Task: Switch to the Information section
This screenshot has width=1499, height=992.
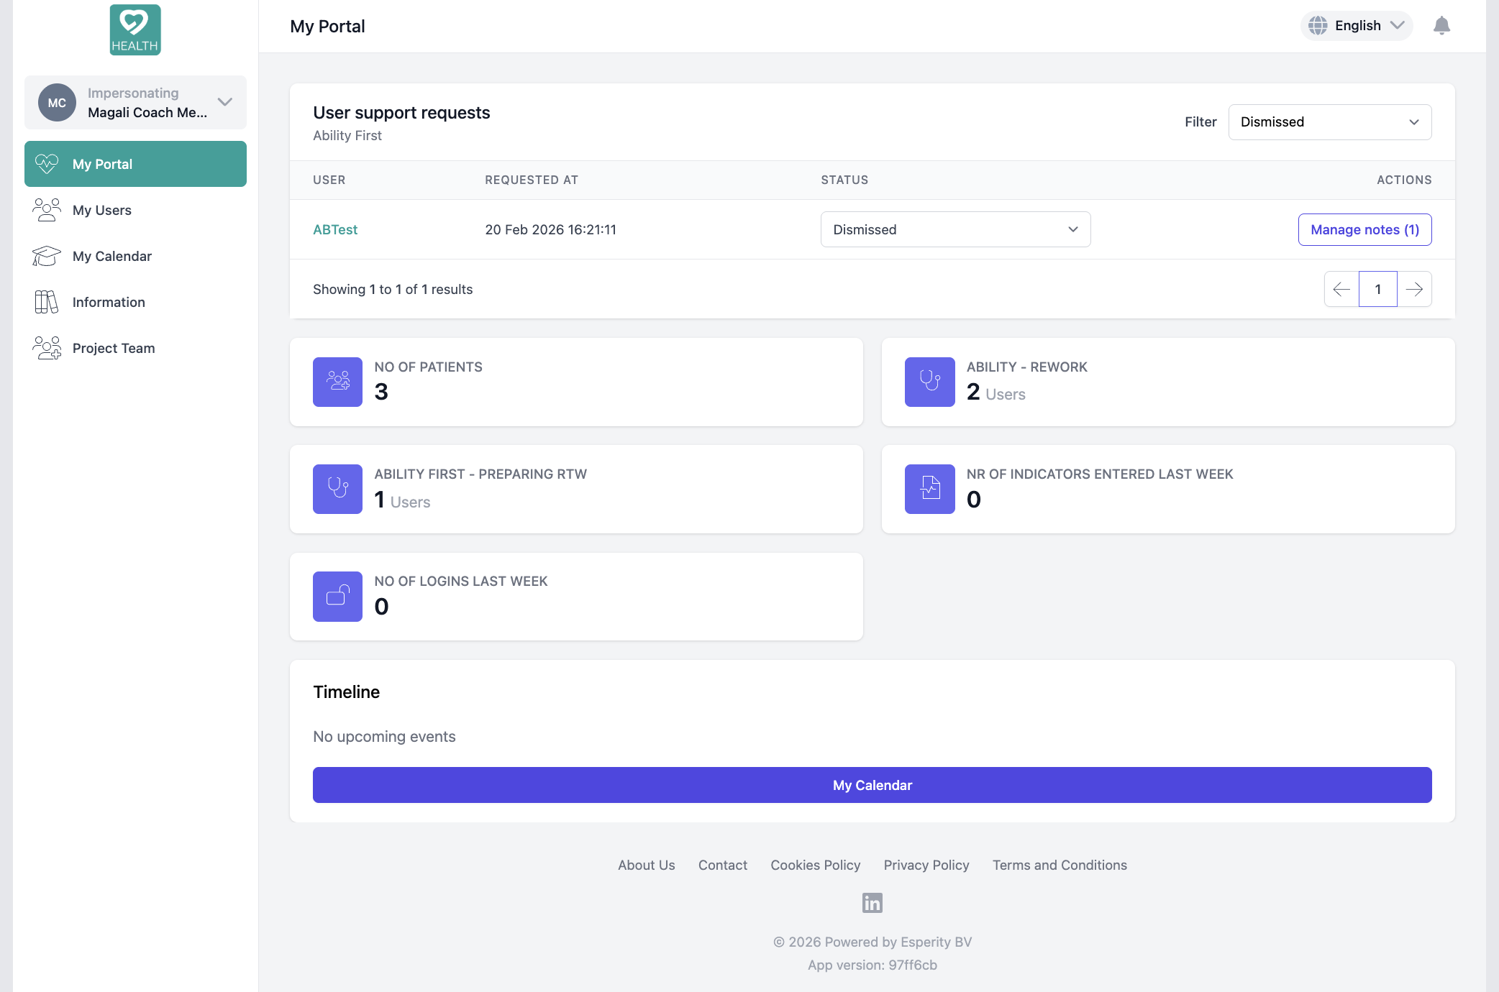Action: (x=108, y=302)
